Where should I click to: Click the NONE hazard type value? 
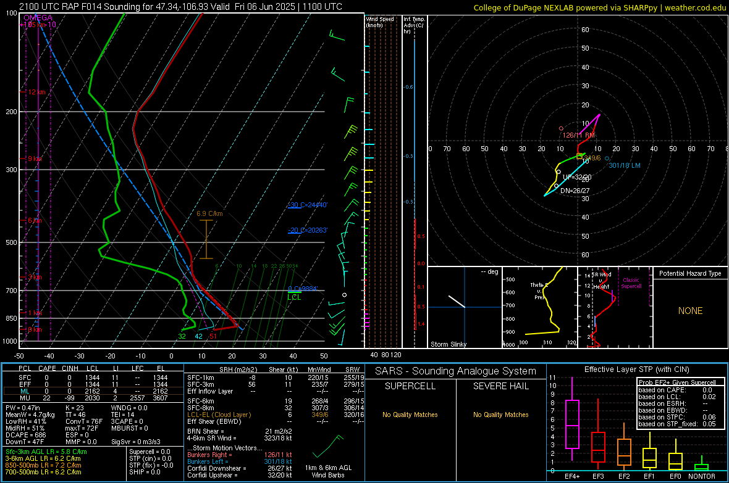tap(690, 311)
